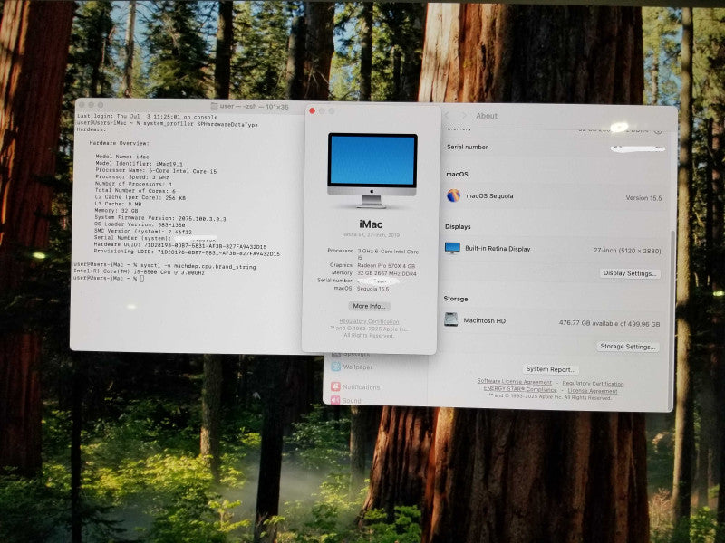Viewport: 725px width, 543px height.
Task: Click the iMac computer image
Action: click(x=372, y=170)
